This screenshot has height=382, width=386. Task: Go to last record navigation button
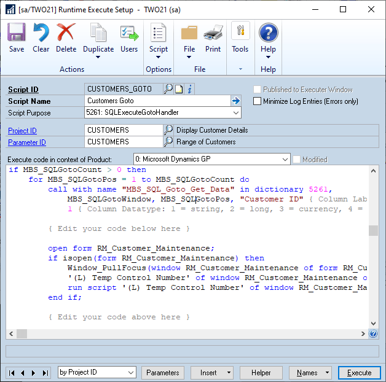pyautogui.click(x=45, y=373)
